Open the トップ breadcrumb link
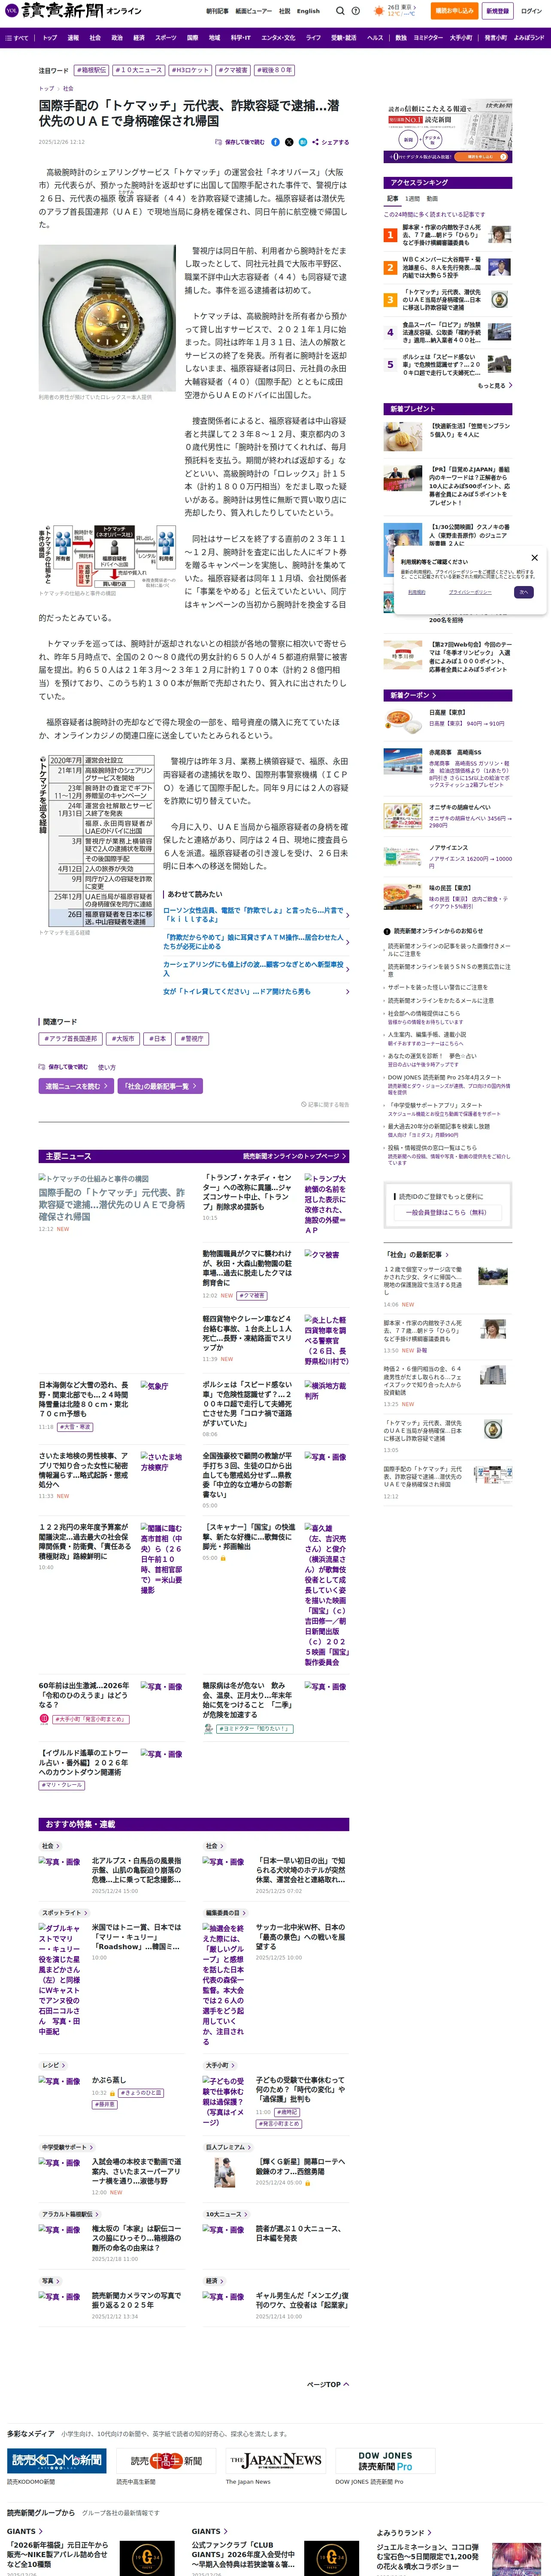551x2576 pixels. [x=46, y=88]
